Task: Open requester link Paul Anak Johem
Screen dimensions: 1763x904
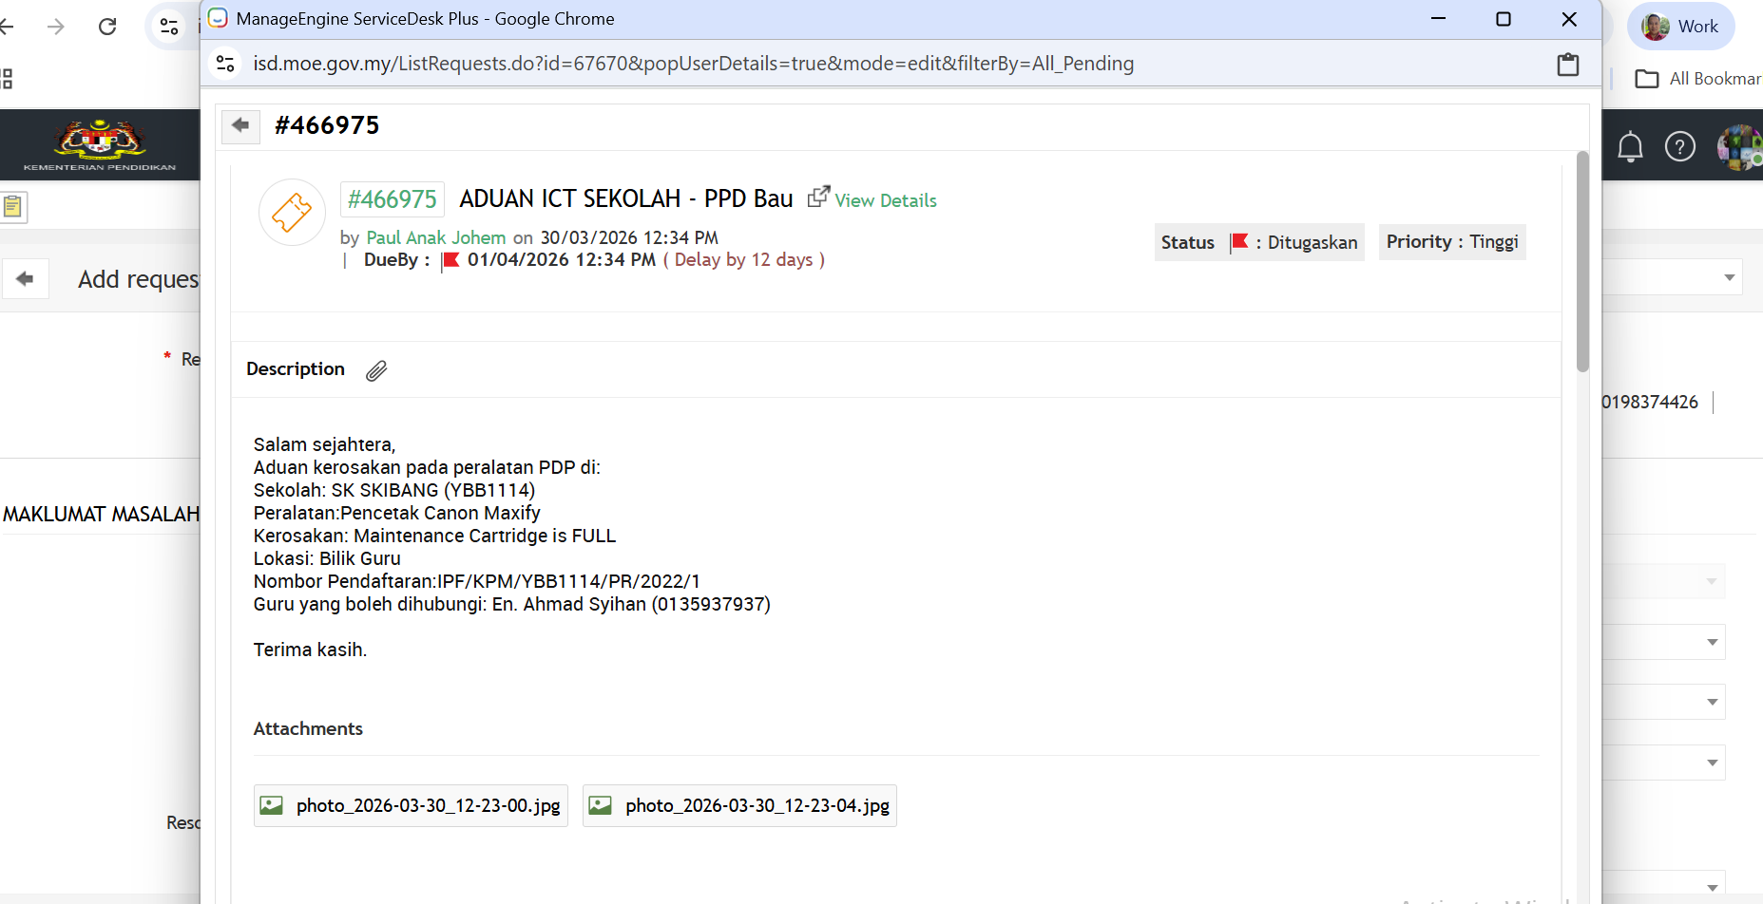Action: [x=436, y=237]
